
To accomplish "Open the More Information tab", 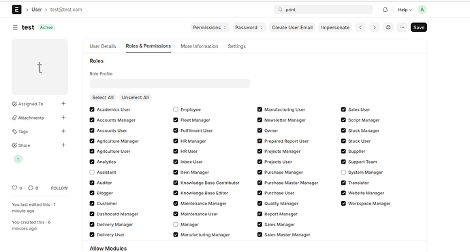I will (x=200, y=46).
